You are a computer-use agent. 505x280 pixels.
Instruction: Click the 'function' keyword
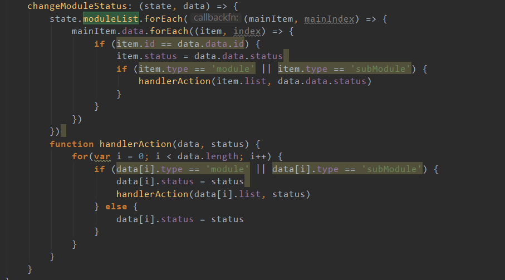[71, 144]
